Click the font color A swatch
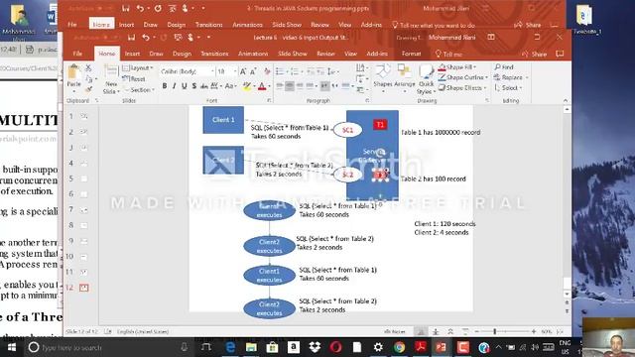This screenshot has height=357, width=635. click(x=262, y=86)
